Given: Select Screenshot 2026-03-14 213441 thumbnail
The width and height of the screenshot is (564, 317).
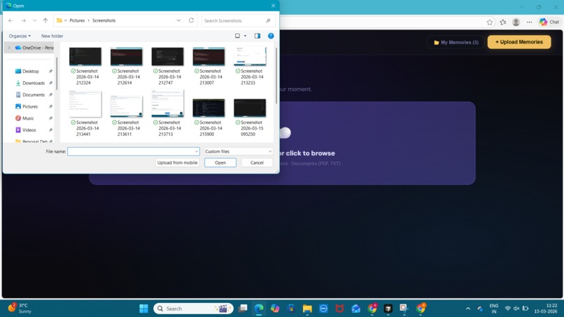Looking at the screenshot, I should pos(85,104).
